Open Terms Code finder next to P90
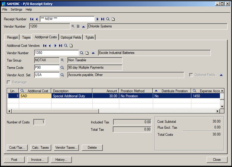 coord(63,68)
